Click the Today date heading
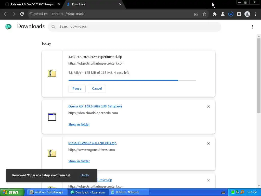Viewport: 261px width, 196px height. click(x=46, y=43)
